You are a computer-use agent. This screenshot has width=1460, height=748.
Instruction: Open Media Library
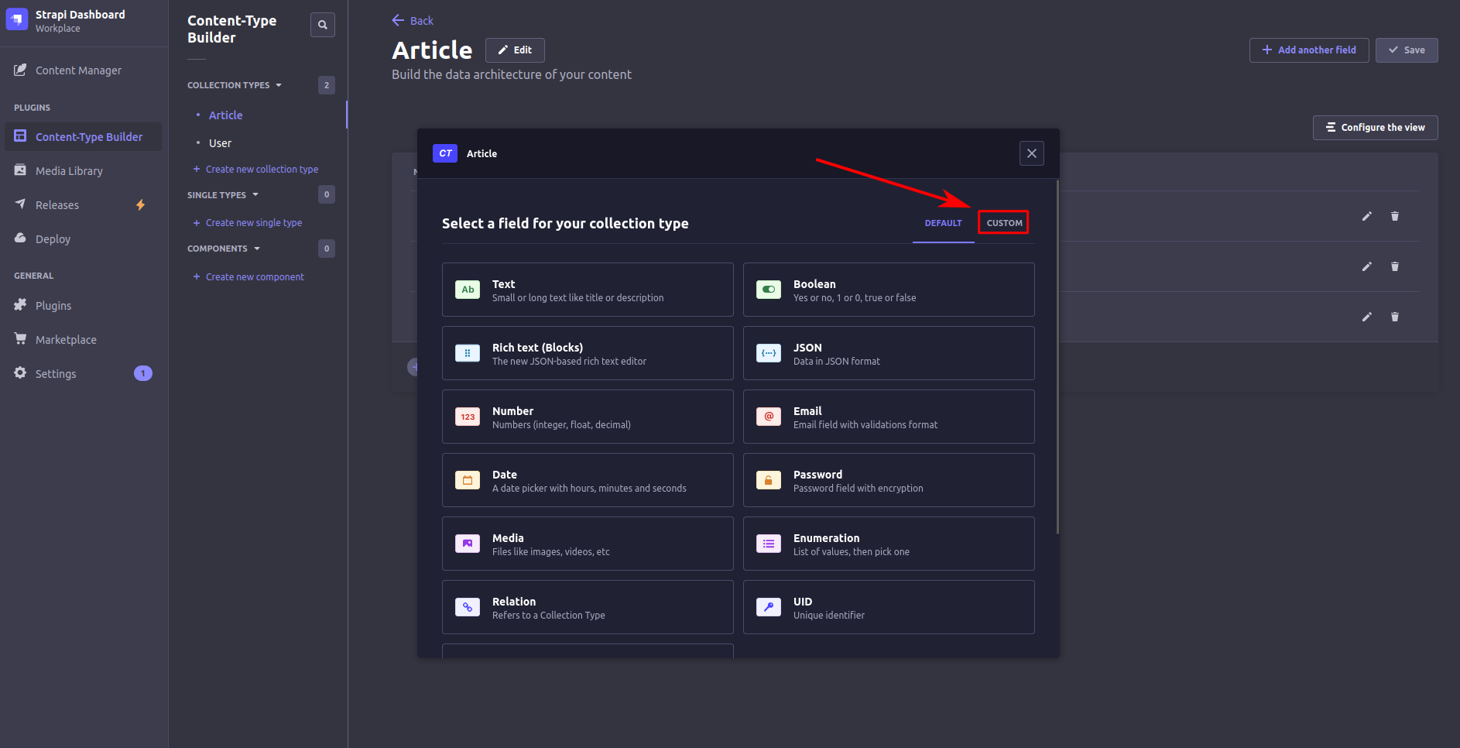69,171
